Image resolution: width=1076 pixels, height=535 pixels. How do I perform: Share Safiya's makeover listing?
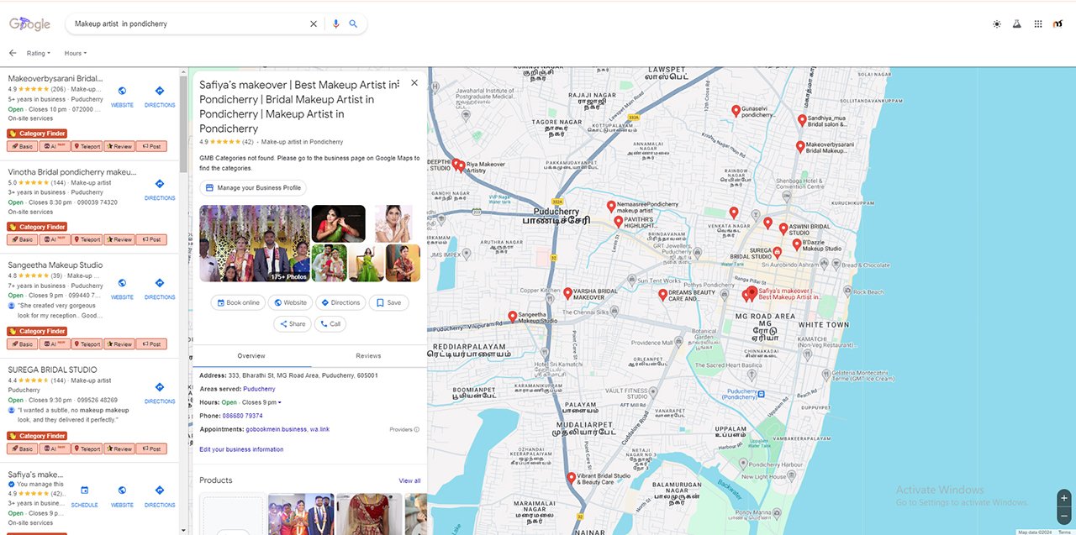[293, 323]
